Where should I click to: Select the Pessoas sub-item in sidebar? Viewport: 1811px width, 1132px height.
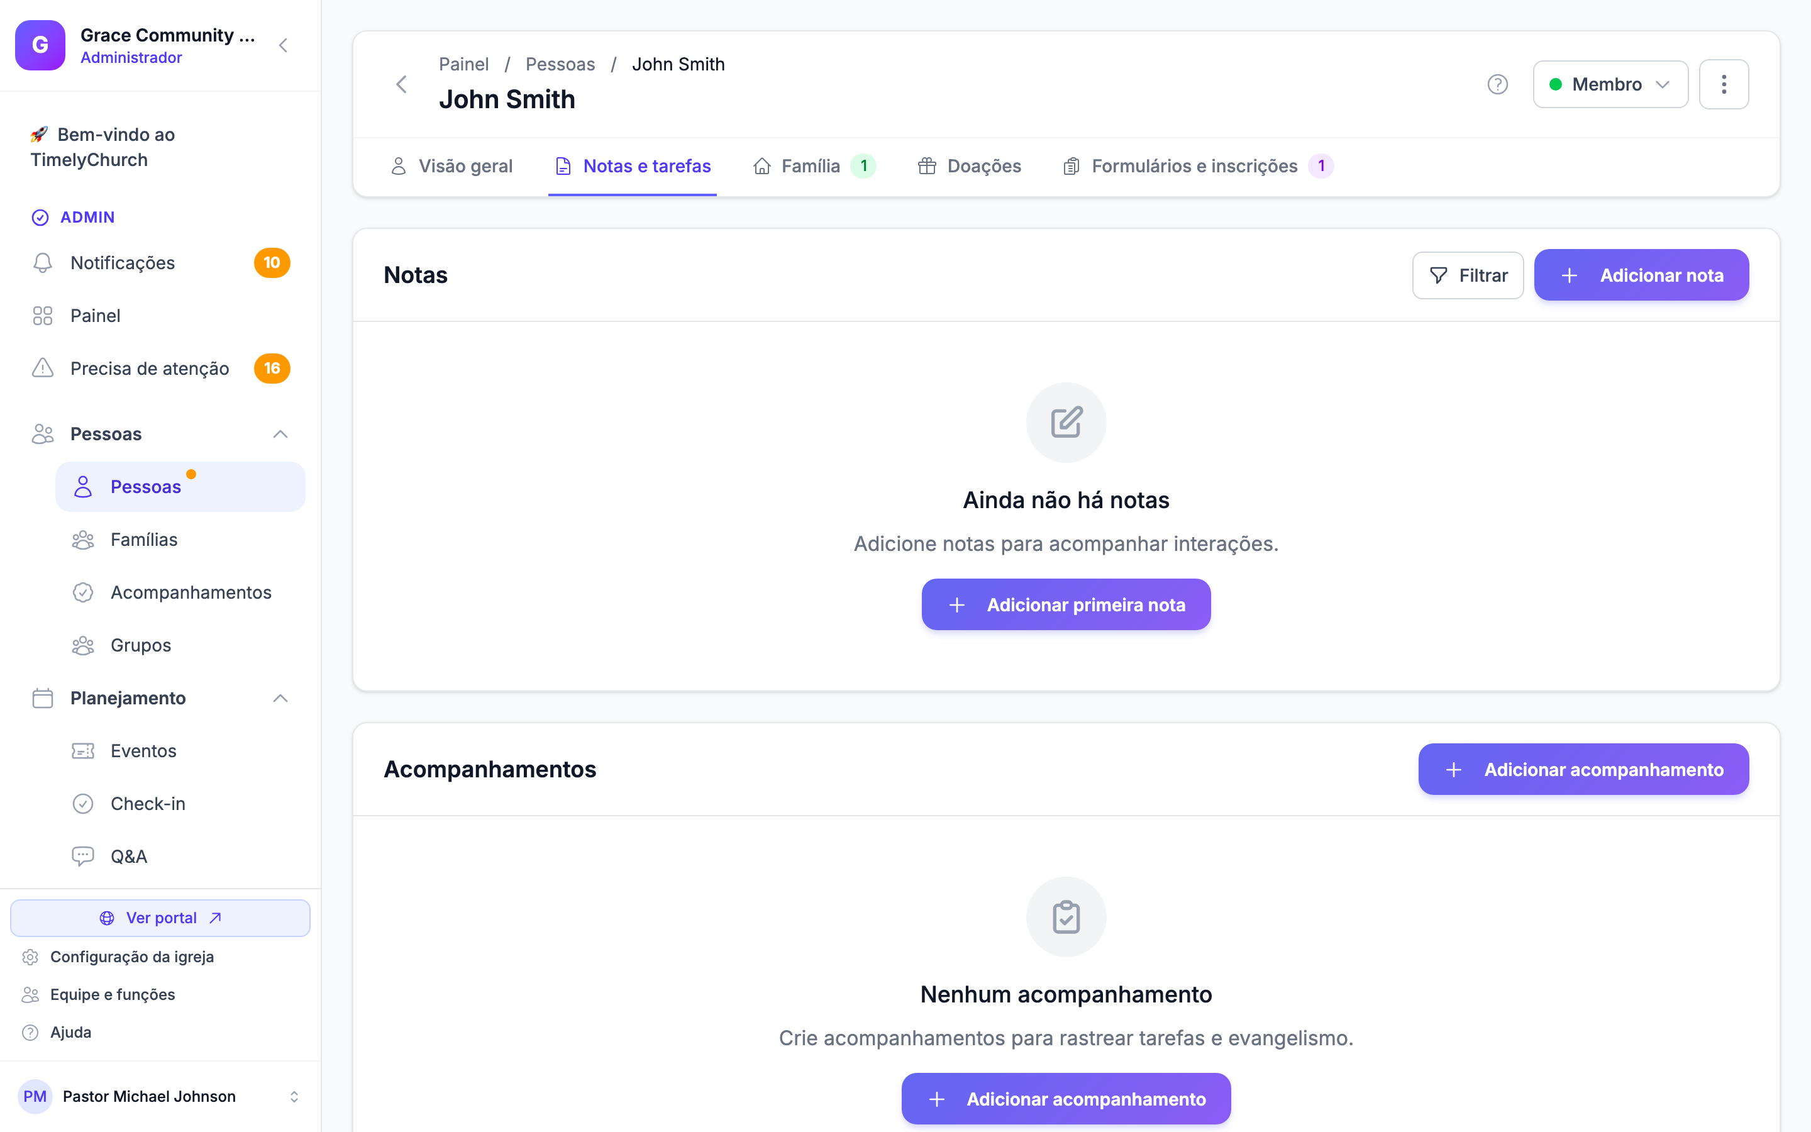pyautogui.click(x=180, y=487)
